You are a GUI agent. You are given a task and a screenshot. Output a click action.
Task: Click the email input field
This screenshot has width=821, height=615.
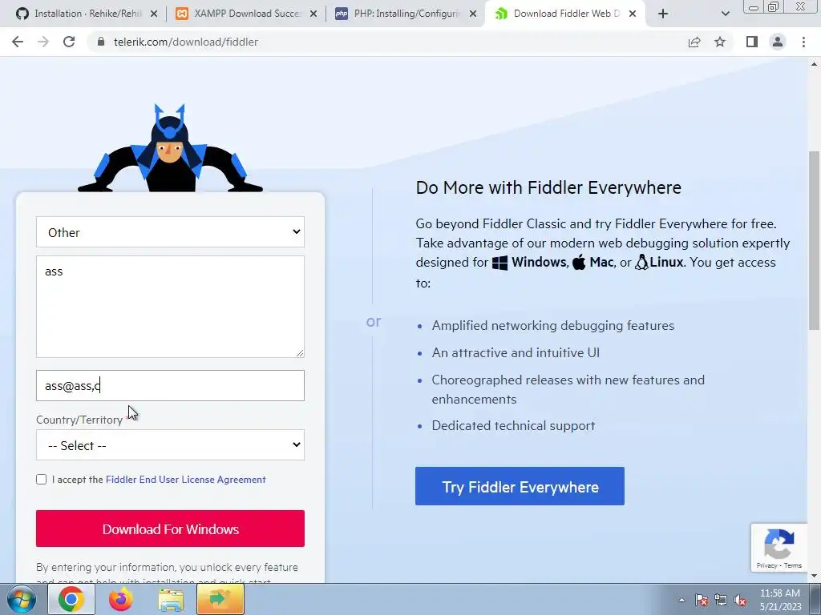(x=170, y=385)
